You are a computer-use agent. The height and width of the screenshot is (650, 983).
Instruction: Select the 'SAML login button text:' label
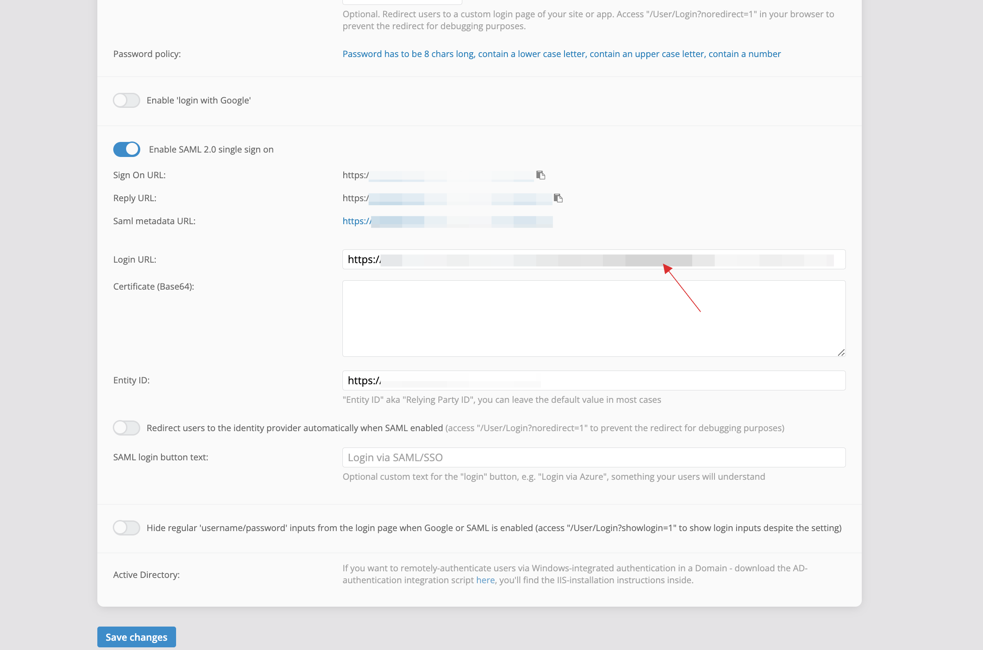(161, 457)
